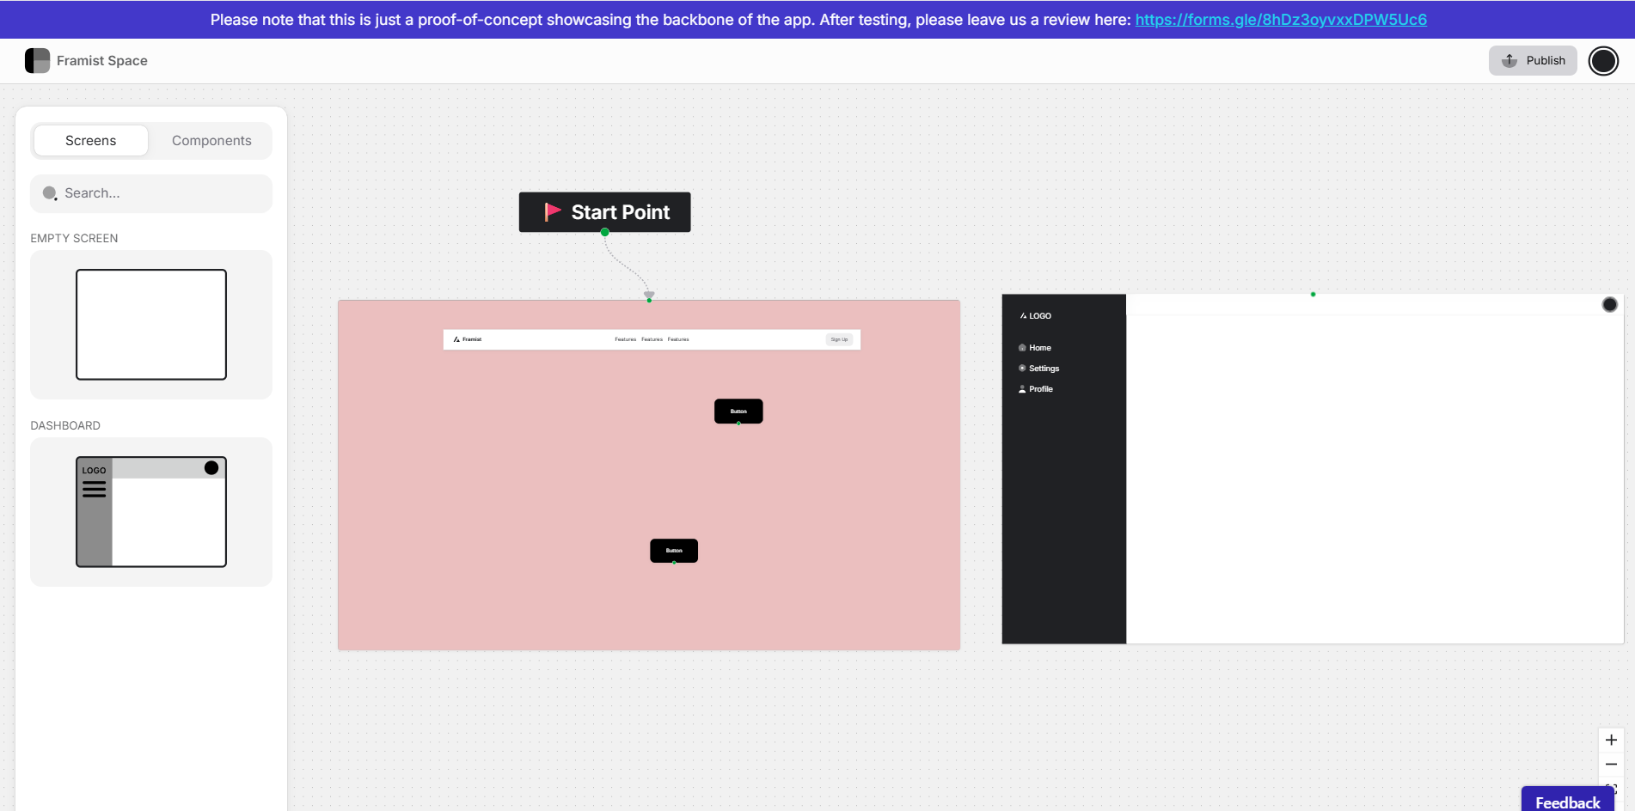Click the green connector dot under Start Point
This screenshot has height=811, width=1635.
pyautogui.click(x=605, y=233)
